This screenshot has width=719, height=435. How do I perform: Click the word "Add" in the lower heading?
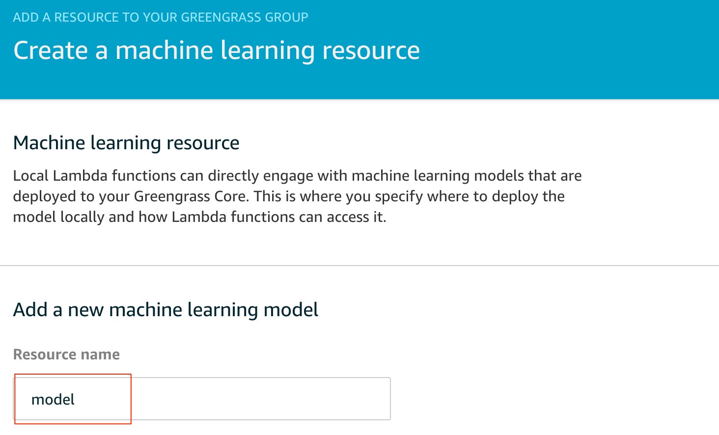point(30,310)
